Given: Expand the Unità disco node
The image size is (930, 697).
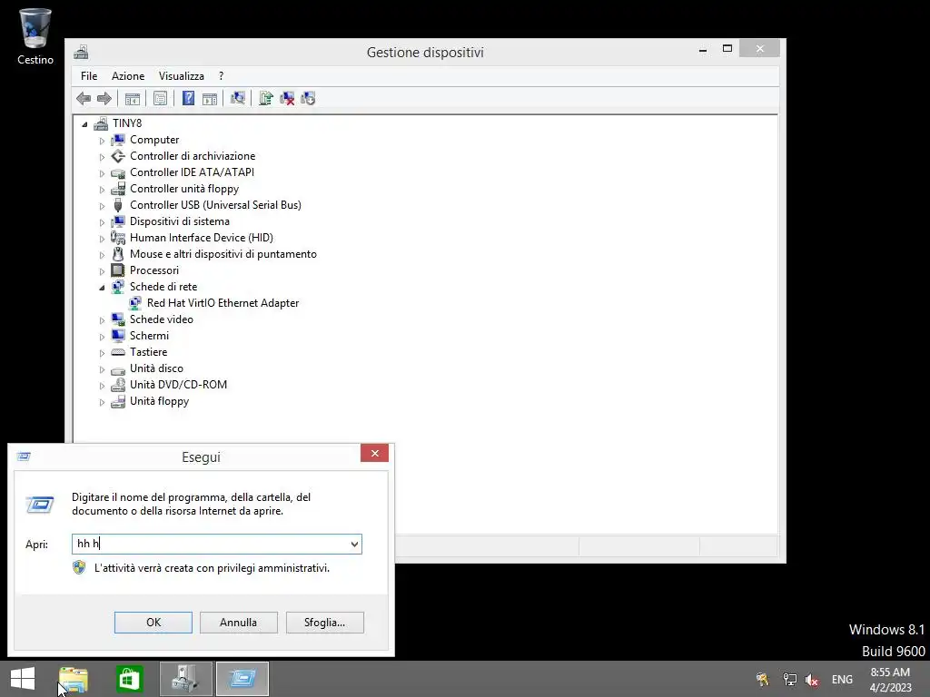Looking at the screenshot, I should click(x=102, y=369).
